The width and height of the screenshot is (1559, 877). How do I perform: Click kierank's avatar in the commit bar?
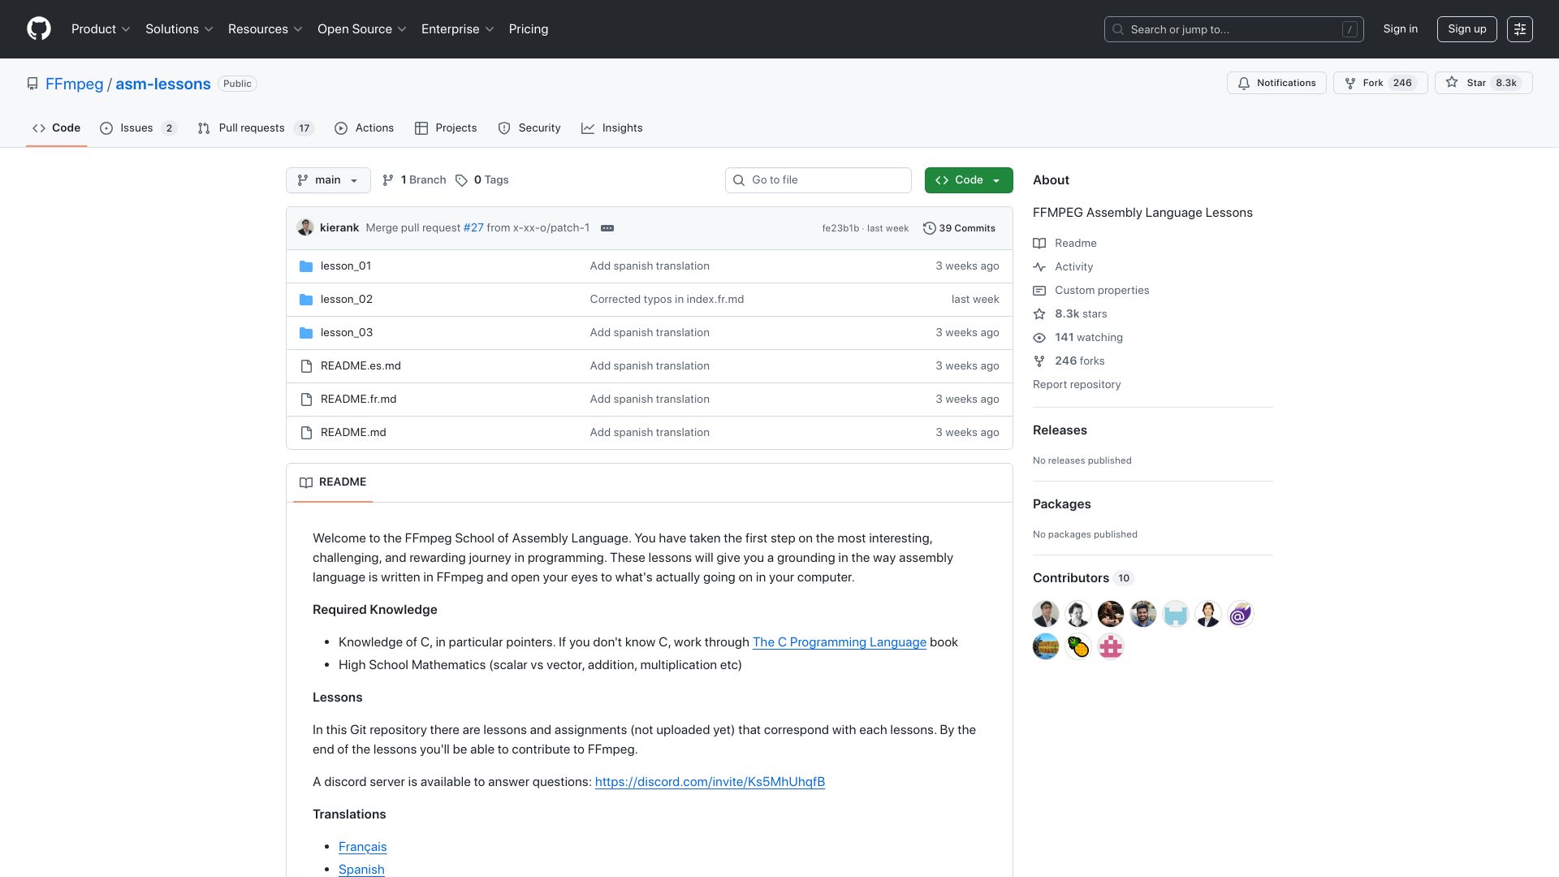[x=305, y=228]
